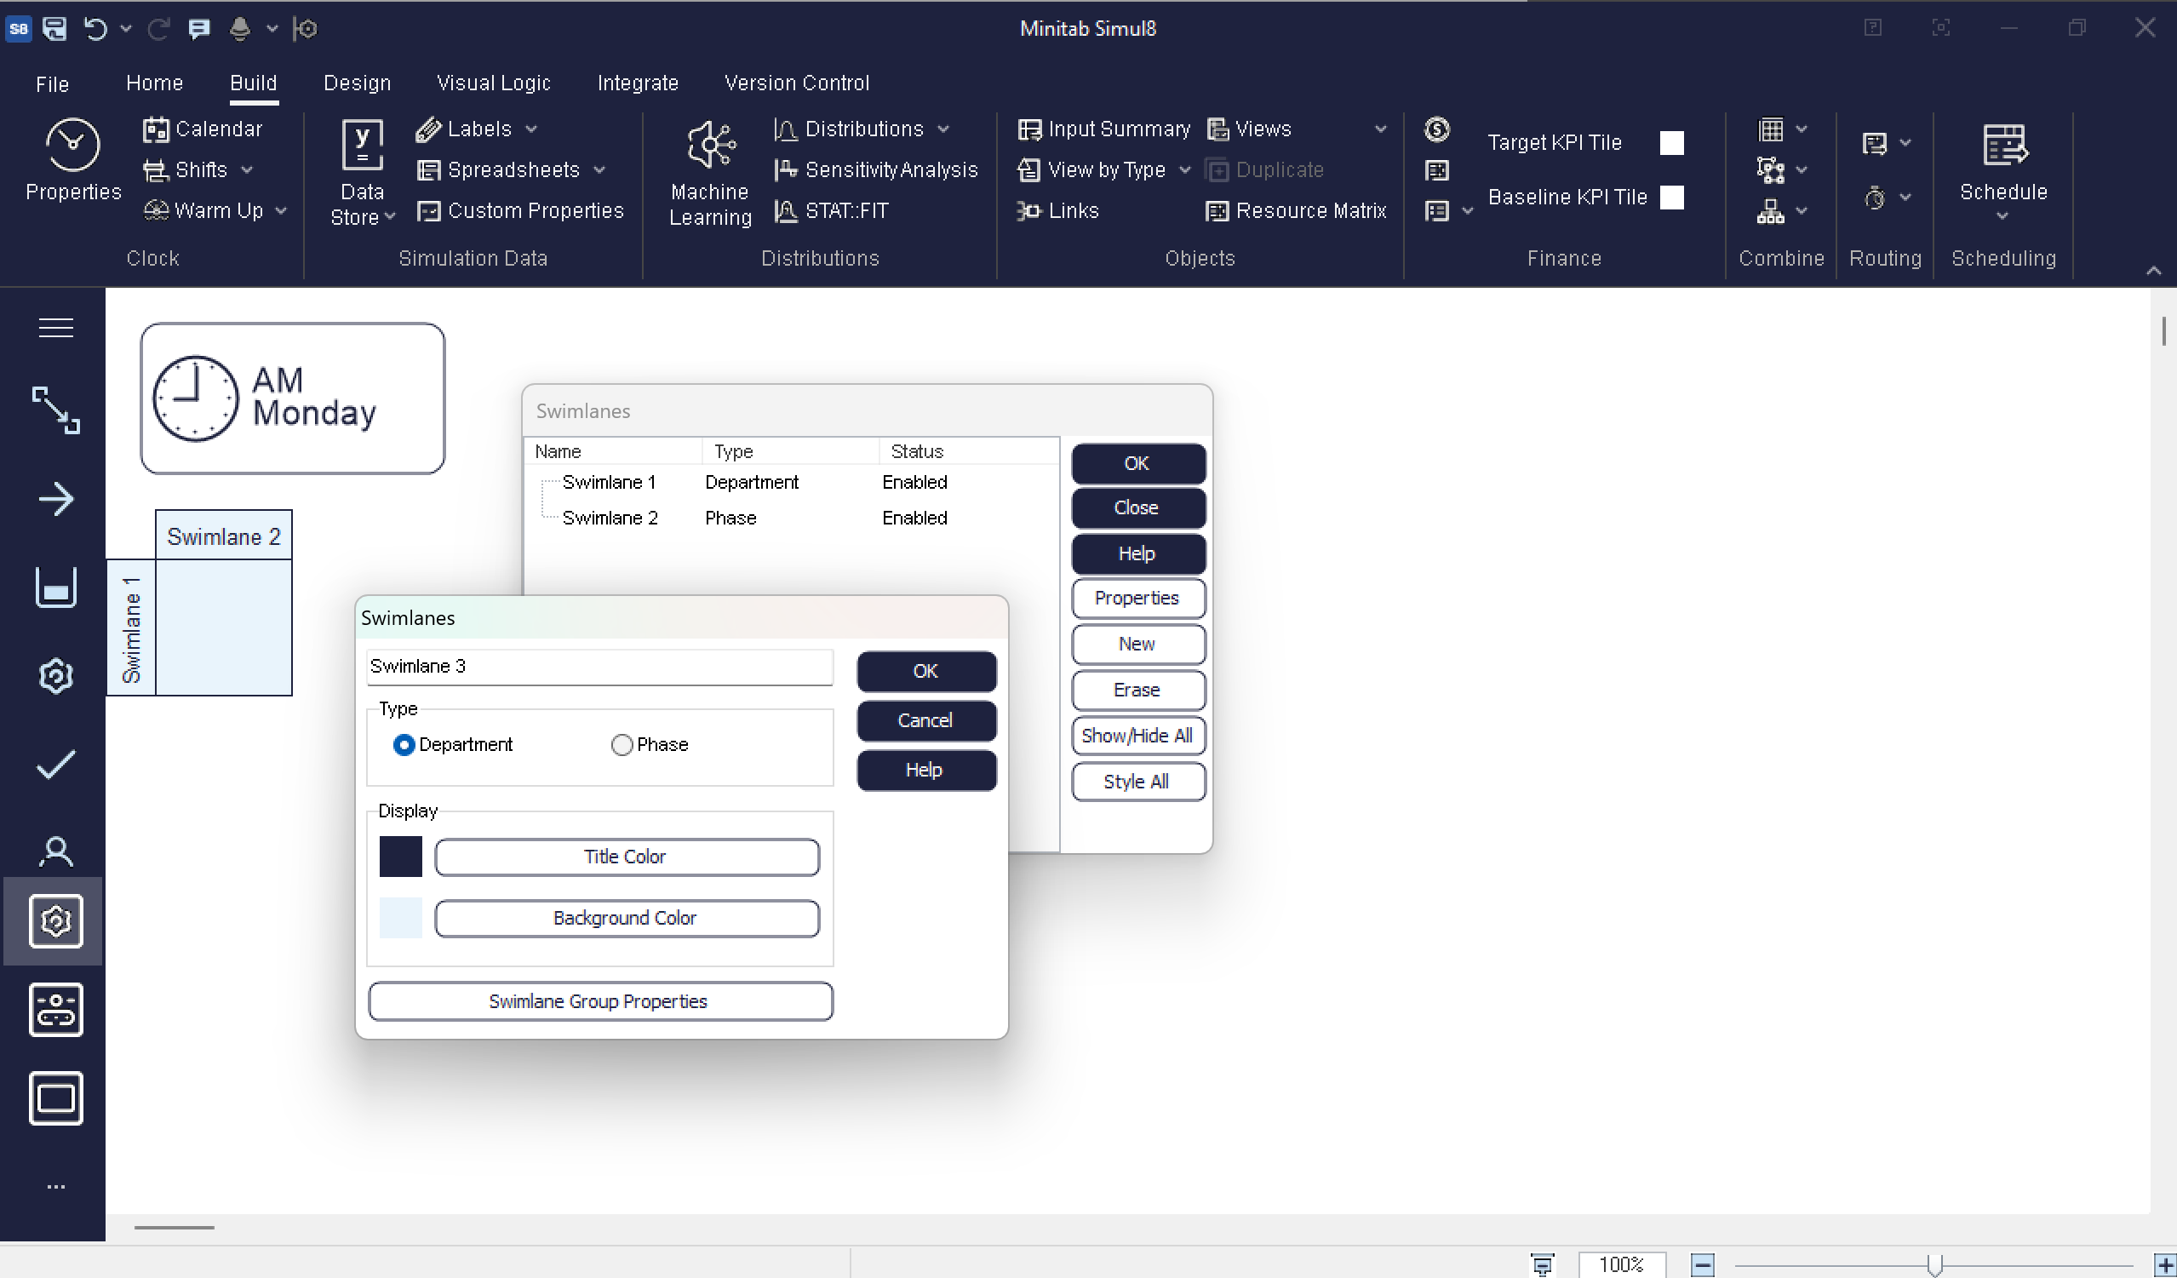Click the Background Color button

[627, 919]
